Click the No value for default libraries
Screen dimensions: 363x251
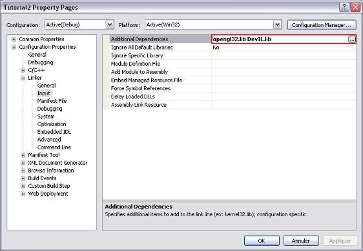[x=216, y=48]
